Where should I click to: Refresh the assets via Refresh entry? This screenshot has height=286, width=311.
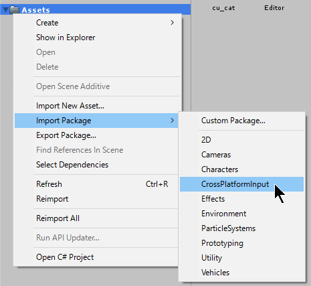click(x=96, y=184)
